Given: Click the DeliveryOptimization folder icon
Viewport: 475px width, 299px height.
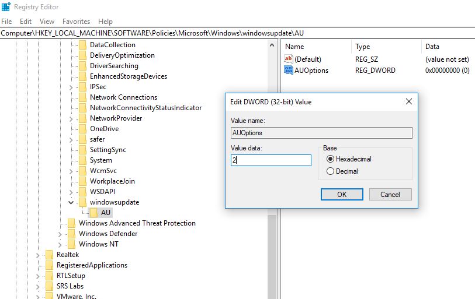Looking at the screenshot, I should click(x=82, y=55).
